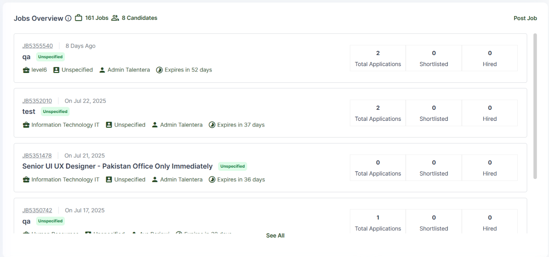Viewport: 549px width, 257px height.
Task: Open job link JB5351478
Action: click(37, 156)
